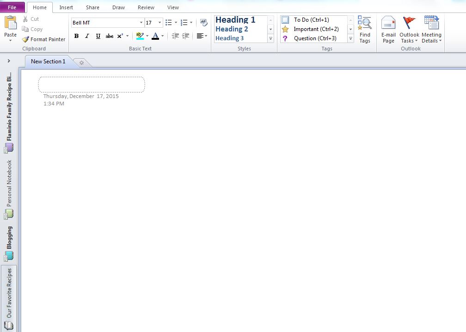Click the increase indent icon
466x332 pixels.
coord(186,36)
